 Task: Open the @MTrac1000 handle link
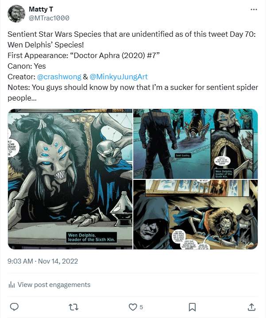49,18
